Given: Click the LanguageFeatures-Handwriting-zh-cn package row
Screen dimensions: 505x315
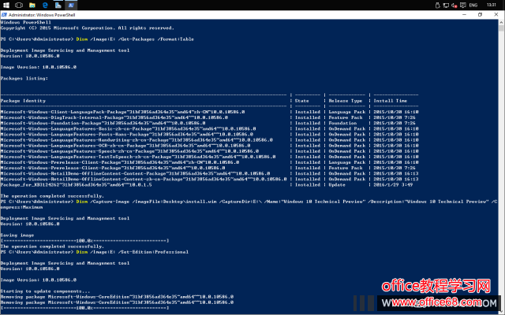Looking at the screenshot, I should [209, 140].
